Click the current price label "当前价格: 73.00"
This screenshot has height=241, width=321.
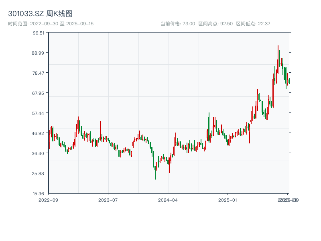click(178, 24)
